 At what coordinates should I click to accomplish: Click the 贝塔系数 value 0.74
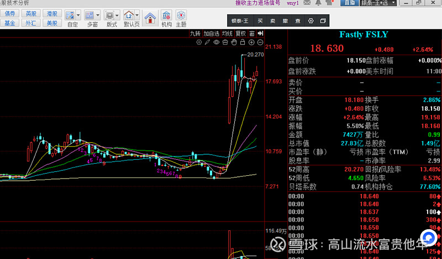[x=357, y=187]
